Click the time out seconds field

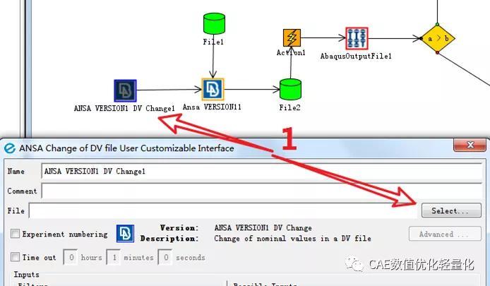click(x=165, y=257)
